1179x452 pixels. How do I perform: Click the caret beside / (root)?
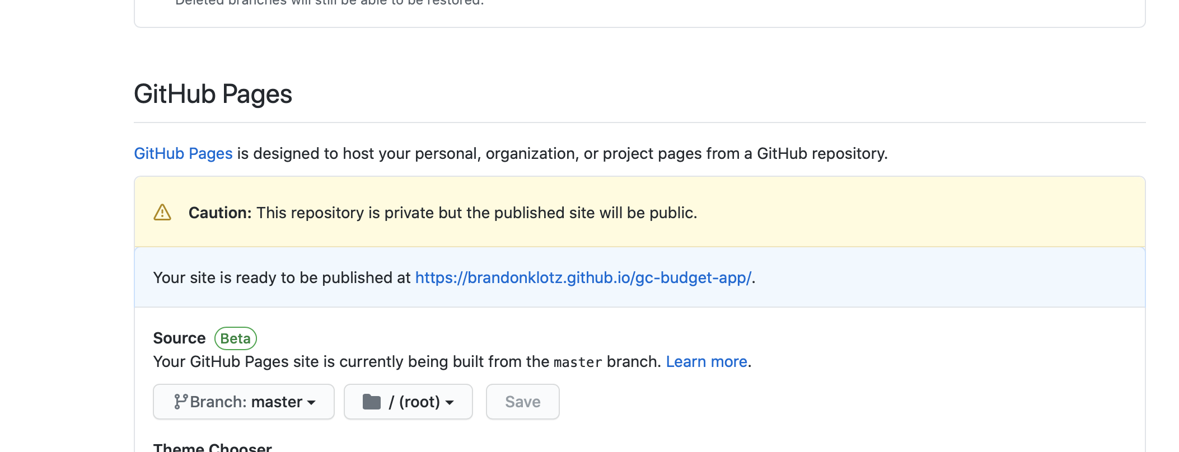[450, 403]
